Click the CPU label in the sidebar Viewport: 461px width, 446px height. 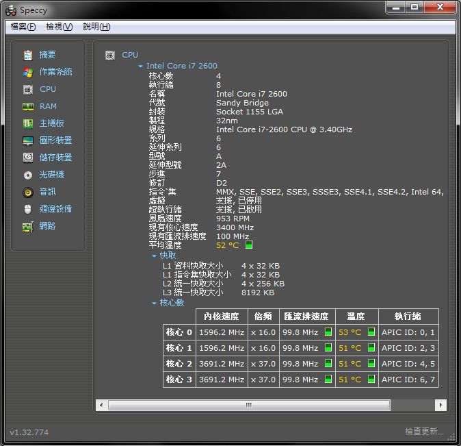tap(48, 89)
